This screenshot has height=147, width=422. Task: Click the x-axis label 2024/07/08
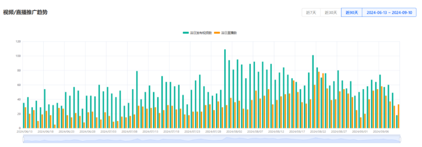coord(129,132)
